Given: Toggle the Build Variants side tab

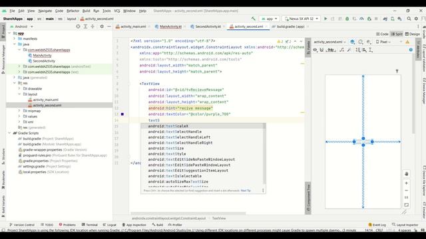Looking at the screenshot, I should (x=3, y=206).
